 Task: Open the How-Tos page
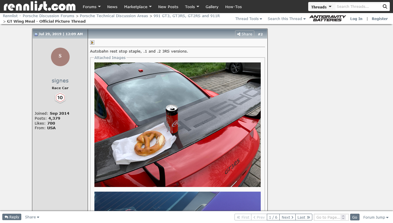click(x=233, y=7)
